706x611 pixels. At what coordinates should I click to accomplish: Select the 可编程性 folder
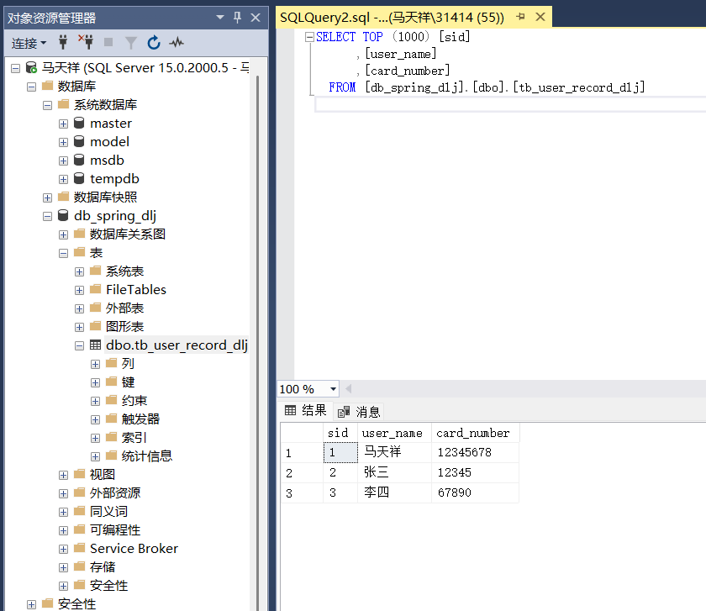(115, 530)
